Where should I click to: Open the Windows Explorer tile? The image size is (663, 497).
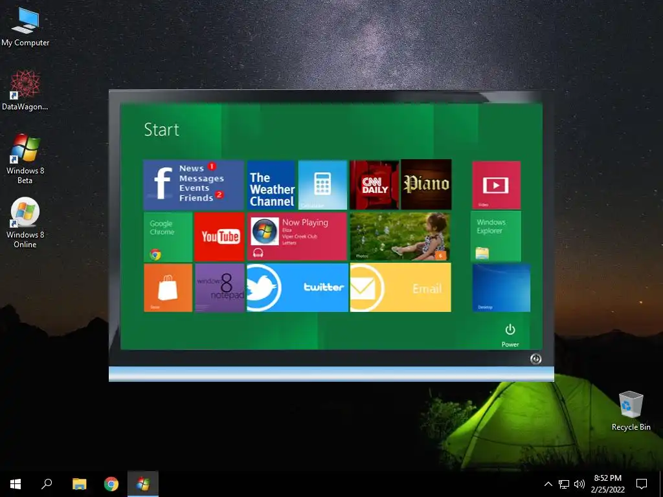point(496,237)
